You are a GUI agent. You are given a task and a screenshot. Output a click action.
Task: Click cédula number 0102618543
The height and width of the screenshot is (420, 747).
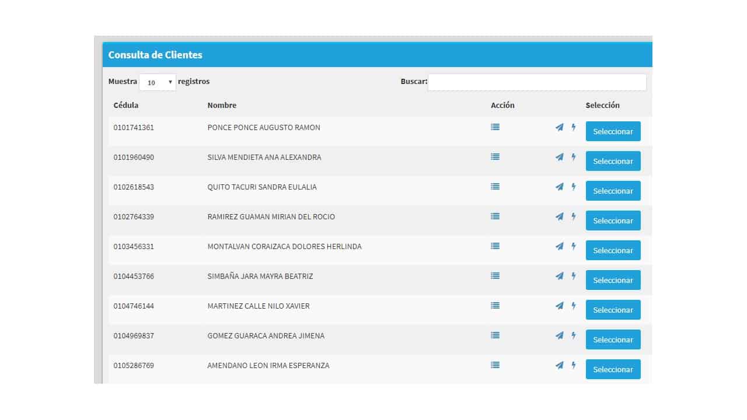click(134, 187)
